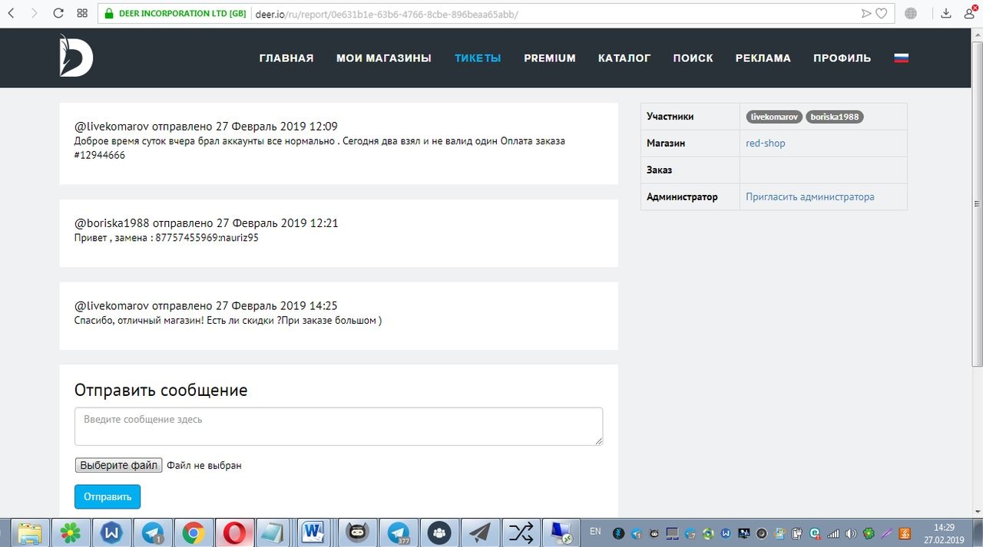This screenshot has width=983, height=547.
Task: Click the browser forward arrow
Action: point(34,13)
